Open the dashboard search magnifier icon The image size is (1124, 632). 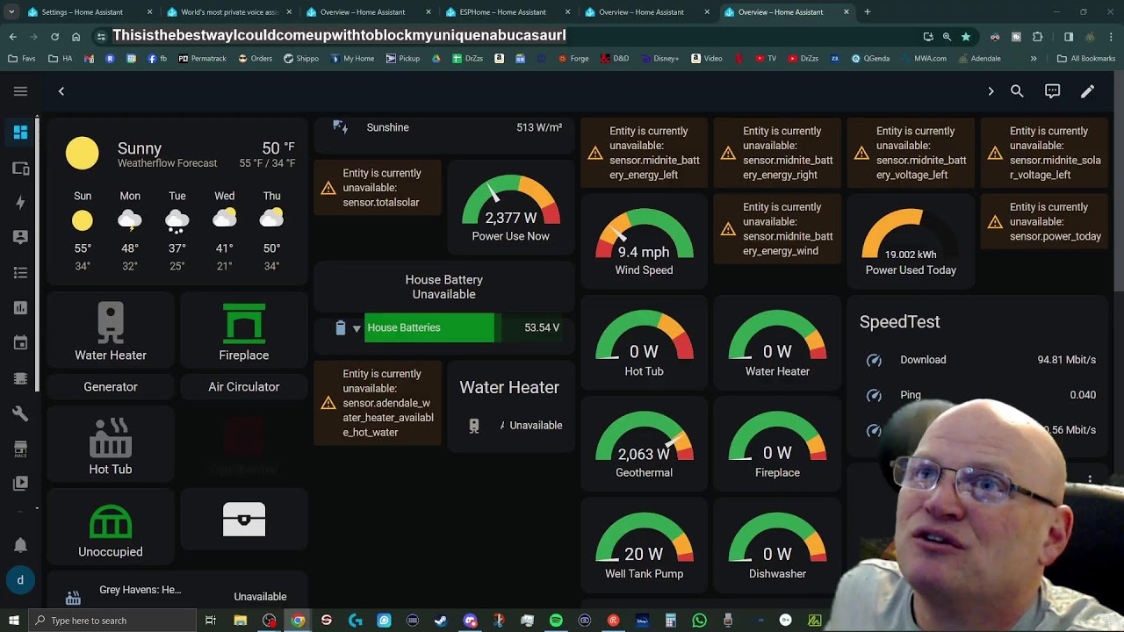tap(1017, 91)
